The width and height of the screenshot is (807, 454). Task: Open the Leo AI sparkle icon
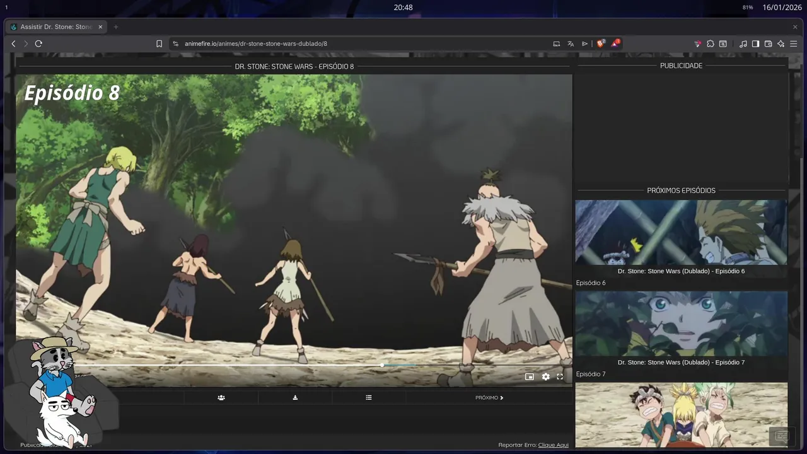tap(781, 44)
